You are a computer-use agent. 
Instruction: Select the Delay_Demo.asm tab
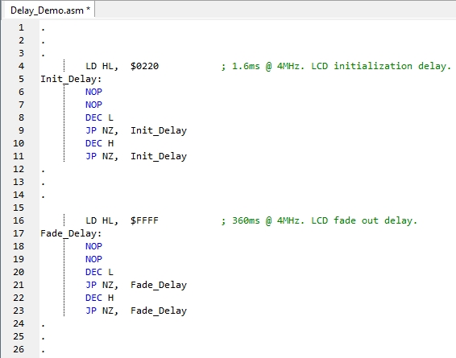48,10
